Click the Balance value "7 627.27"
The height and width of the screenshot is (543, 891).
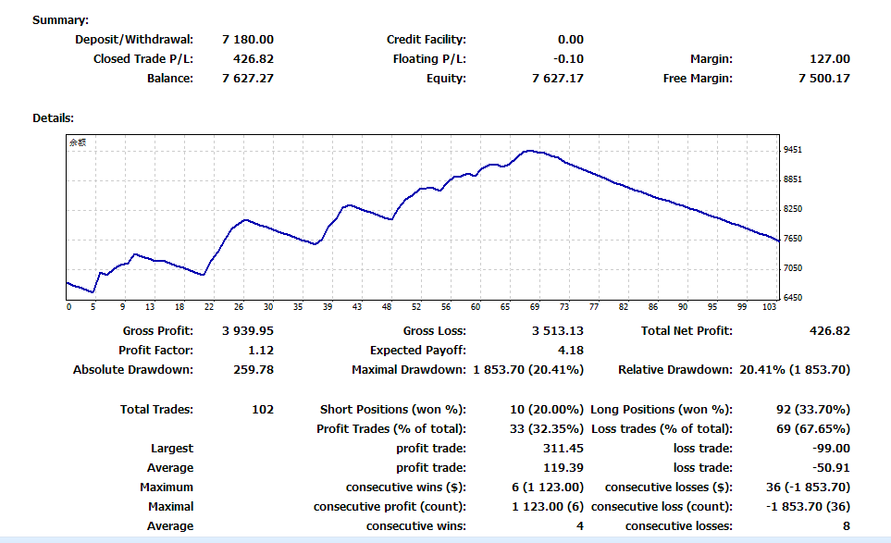(x=248, y=78)
